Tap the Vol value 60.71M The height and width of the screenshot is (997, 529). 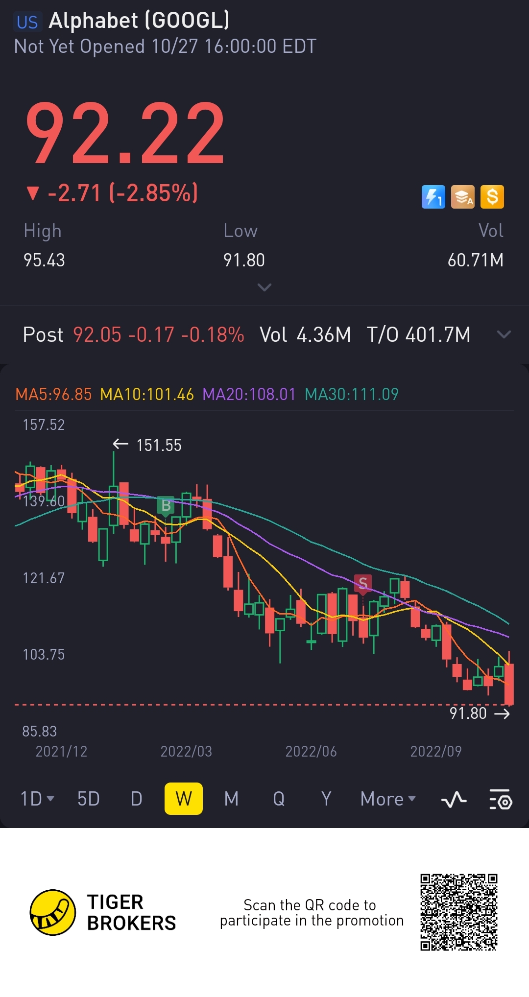[476, 260]
